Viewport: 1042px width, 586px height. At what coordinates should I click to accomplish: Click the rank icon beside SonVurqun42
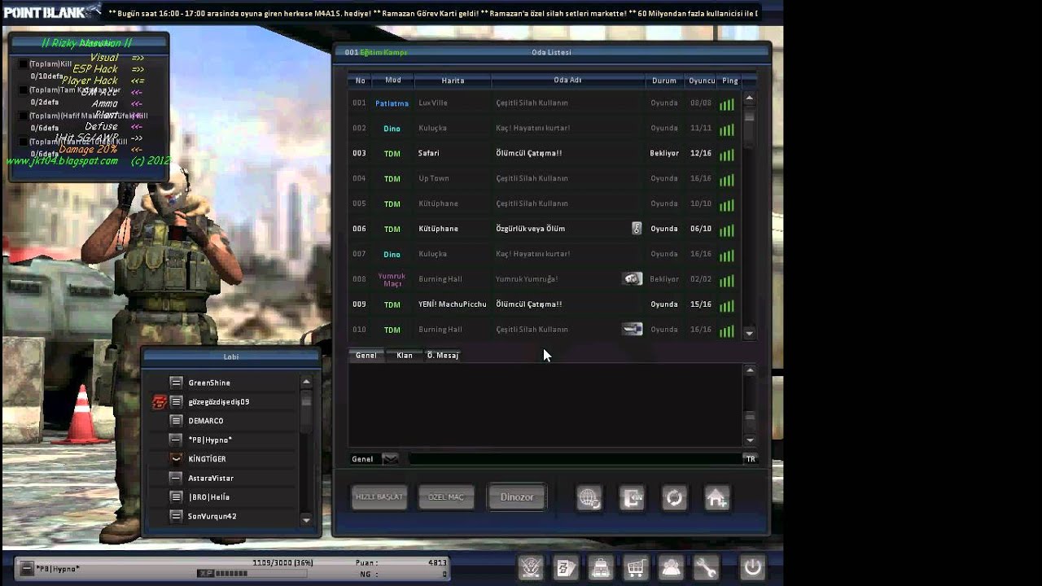click(176, 516)
